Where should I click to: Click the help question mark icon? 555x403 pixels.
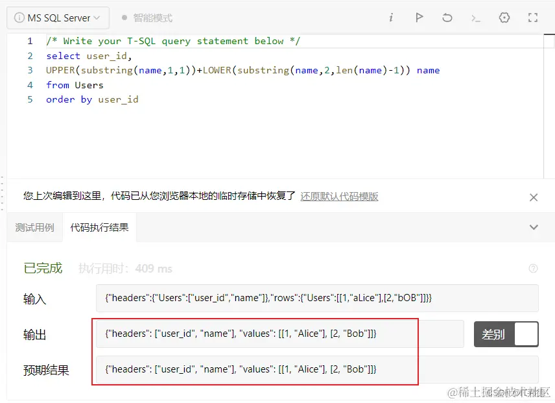coord(533,269)
